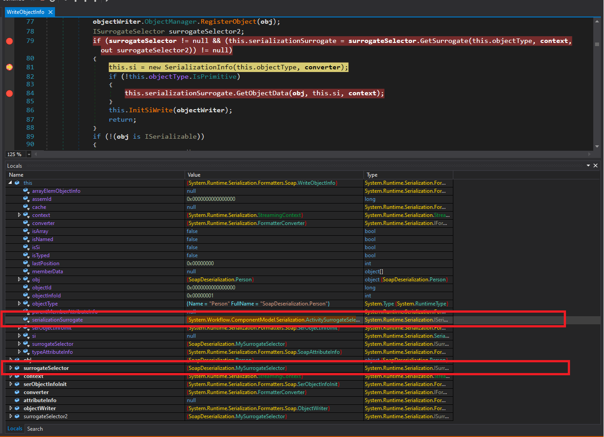Sort locals by the Type column header

pos(408,175)
